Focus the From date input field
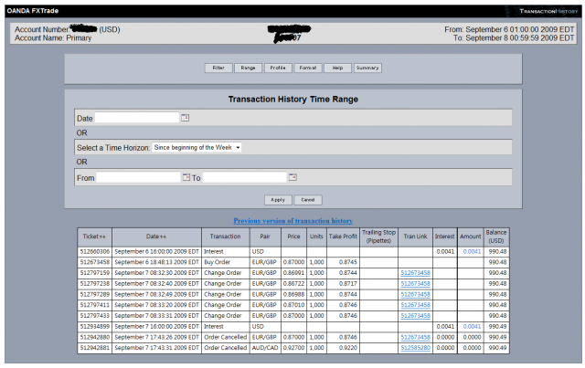585x368 pixels. tap(138, 178)
